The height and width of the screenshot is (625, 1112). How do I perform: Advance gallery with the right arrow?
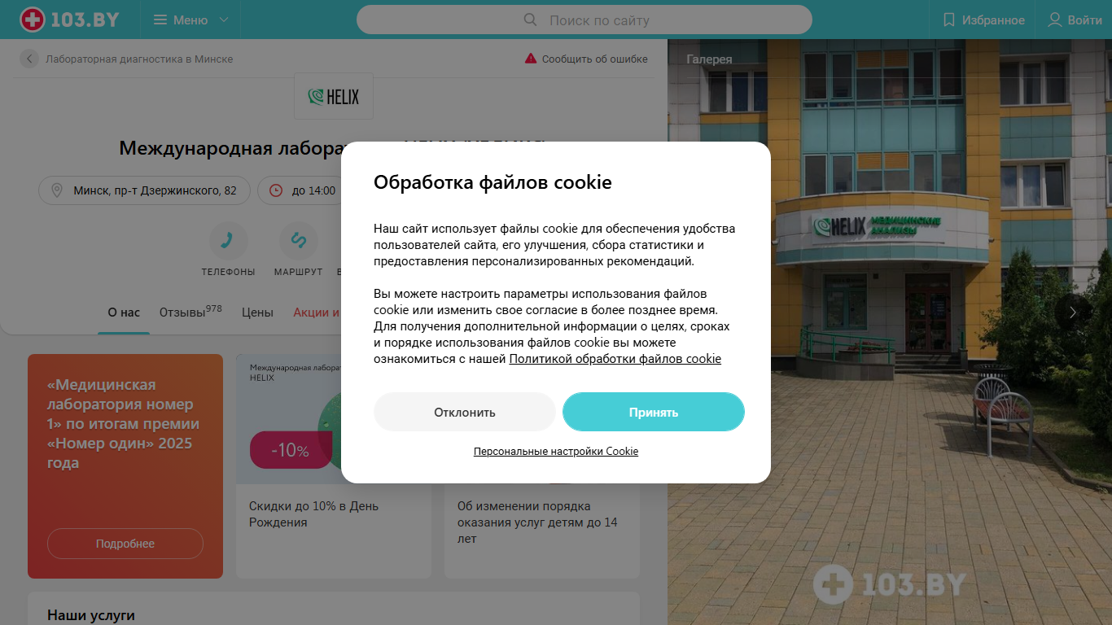click(x=1073, y=312)
